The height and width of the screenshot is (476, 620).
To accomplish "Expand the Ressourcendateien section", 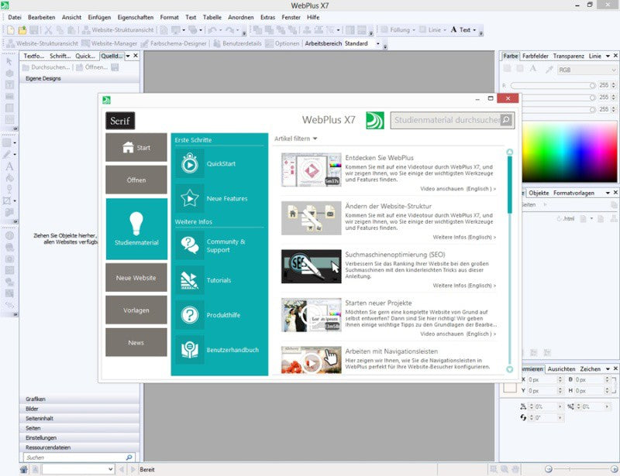I will (x=79, y=447).
